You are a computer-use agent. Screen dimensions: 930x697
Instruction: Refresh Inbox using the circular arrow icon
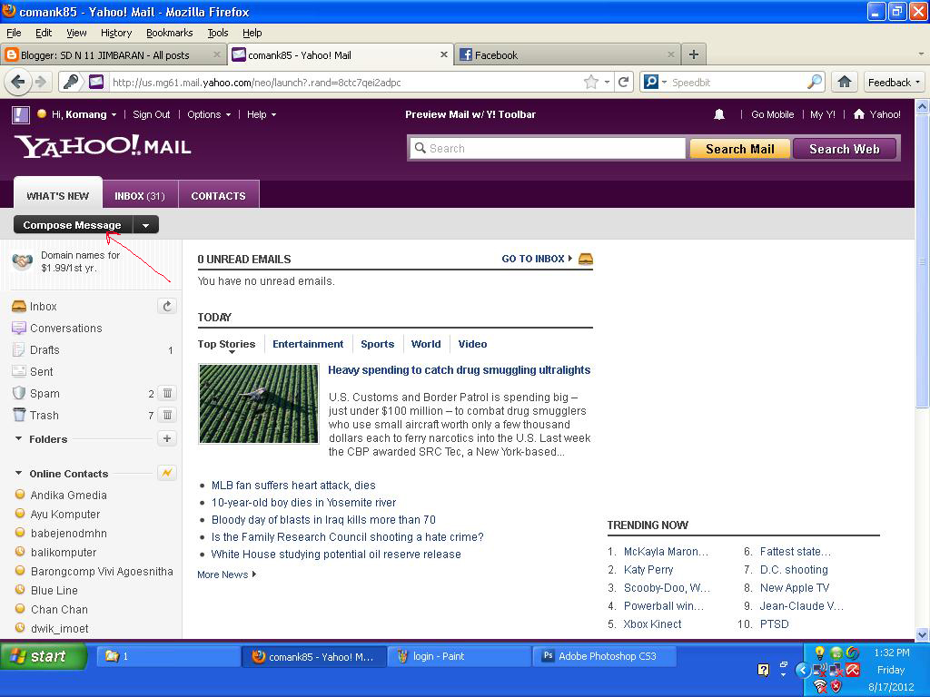click(167, 306)
